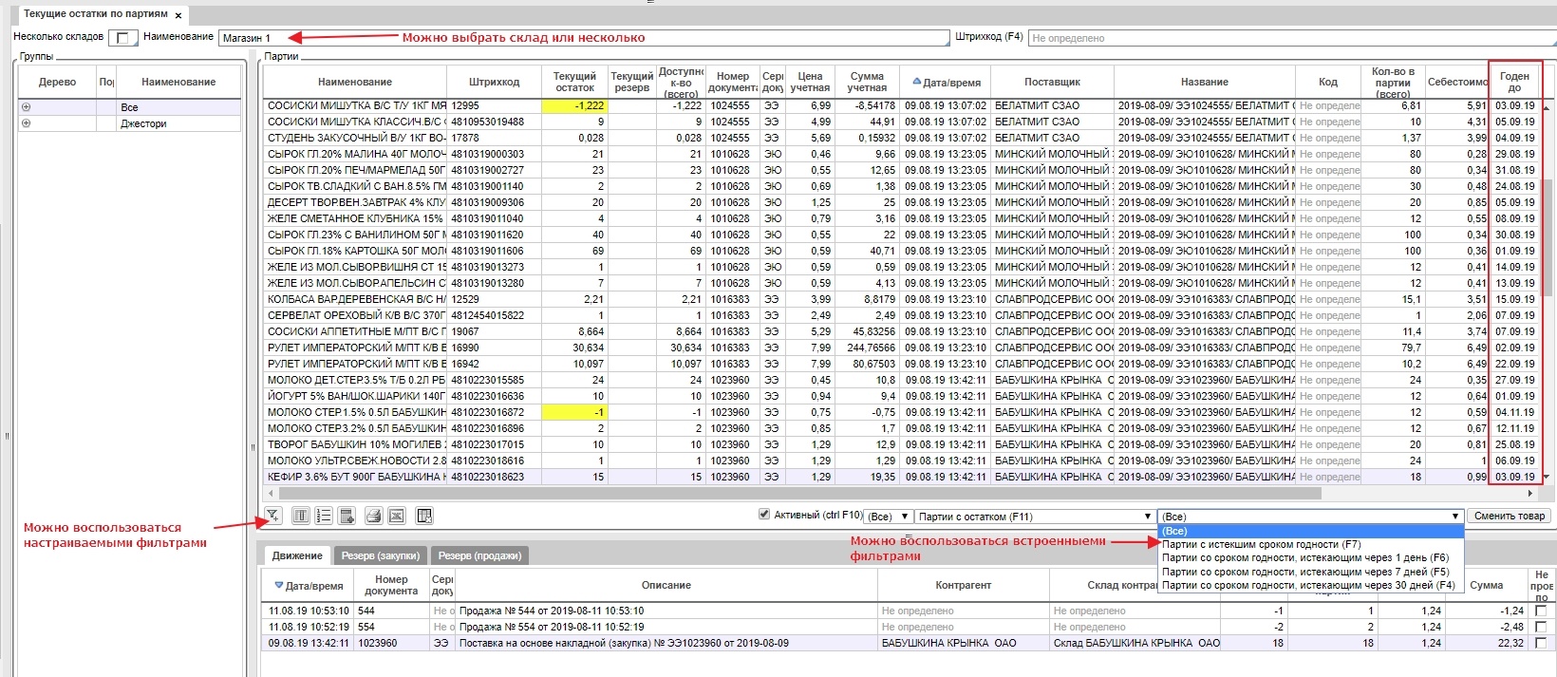Tick the checkbox in Продажа № 544 row
Viewport: 1557px width, 677px height.
click(x=1540, y=611)
